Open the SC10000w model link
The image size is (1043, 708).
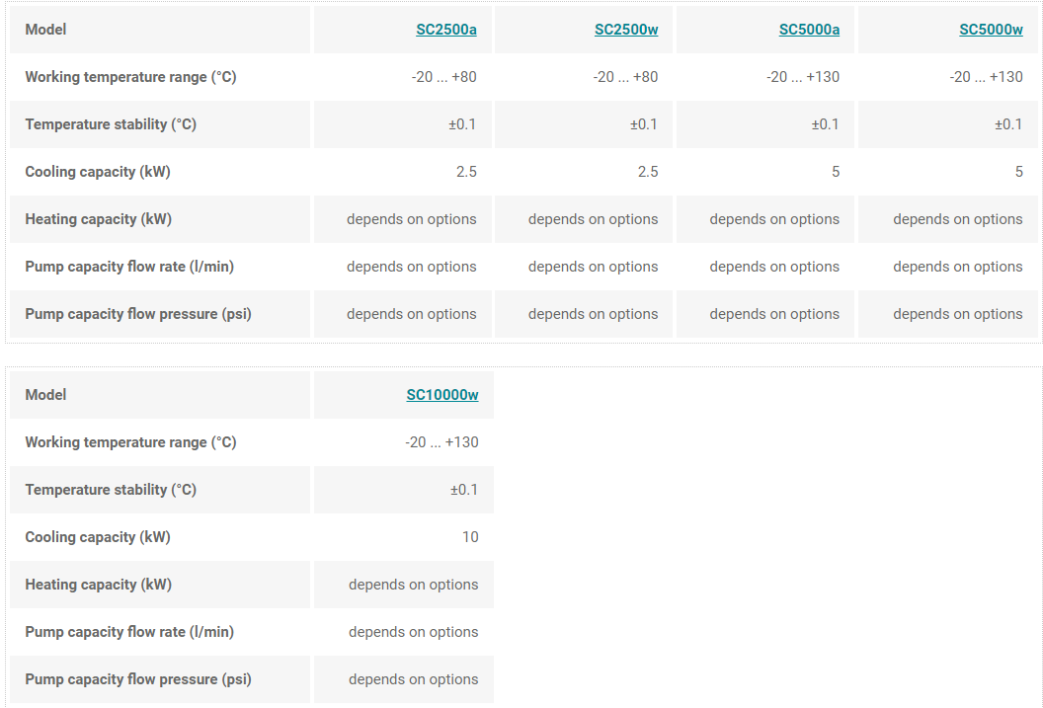(x=442, y=395)
